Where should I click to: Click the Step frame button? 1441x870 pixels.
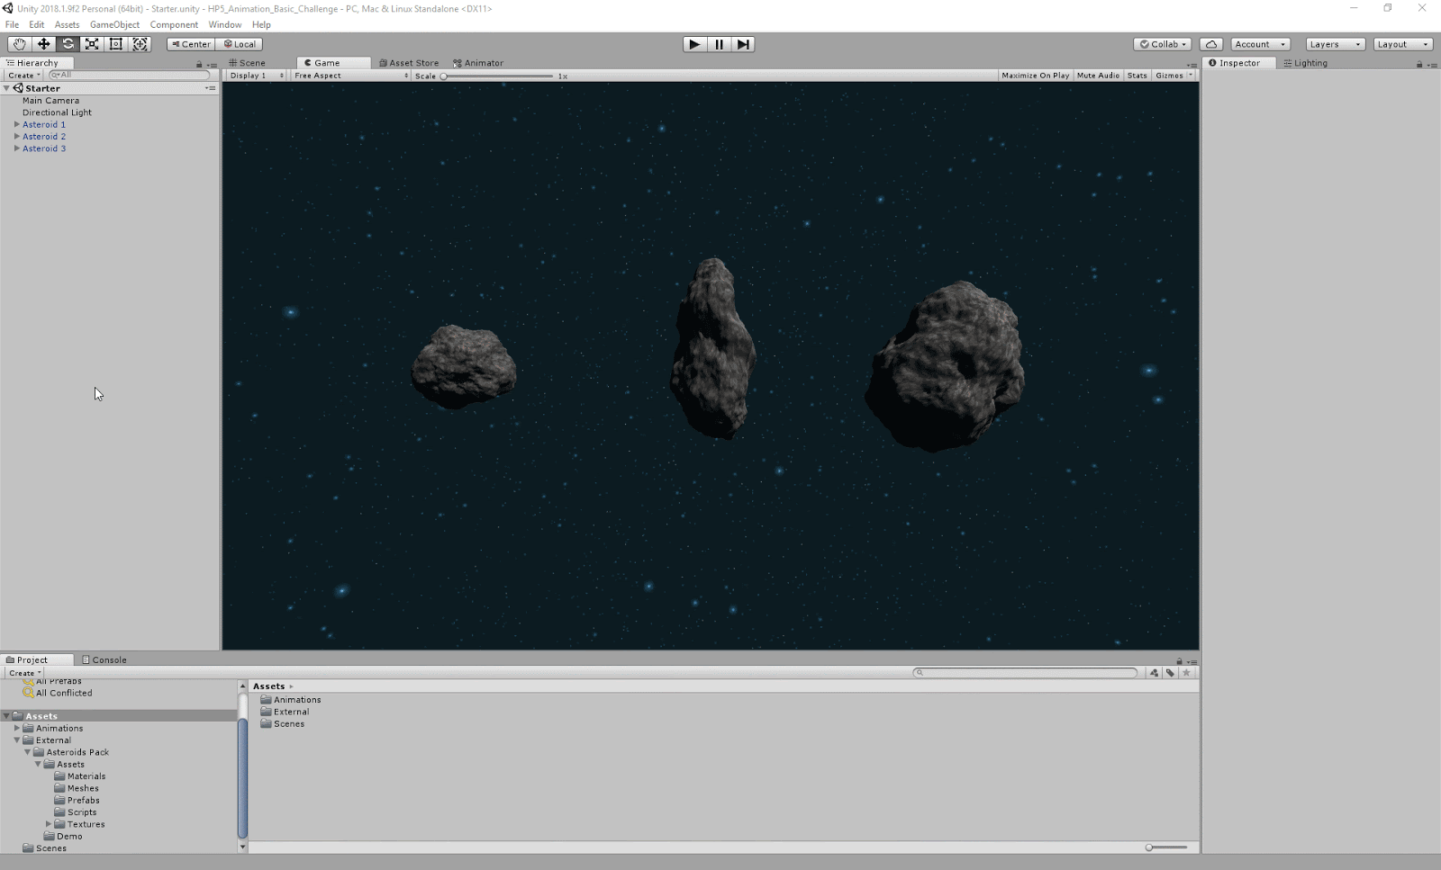tap(743, 44)
